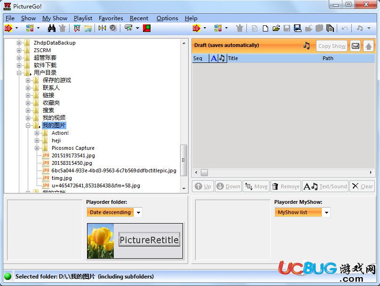Screen dimensions: 380x286
Task: Open dropdown arrow beside music note toolbar icon
Action: point(369,28)
